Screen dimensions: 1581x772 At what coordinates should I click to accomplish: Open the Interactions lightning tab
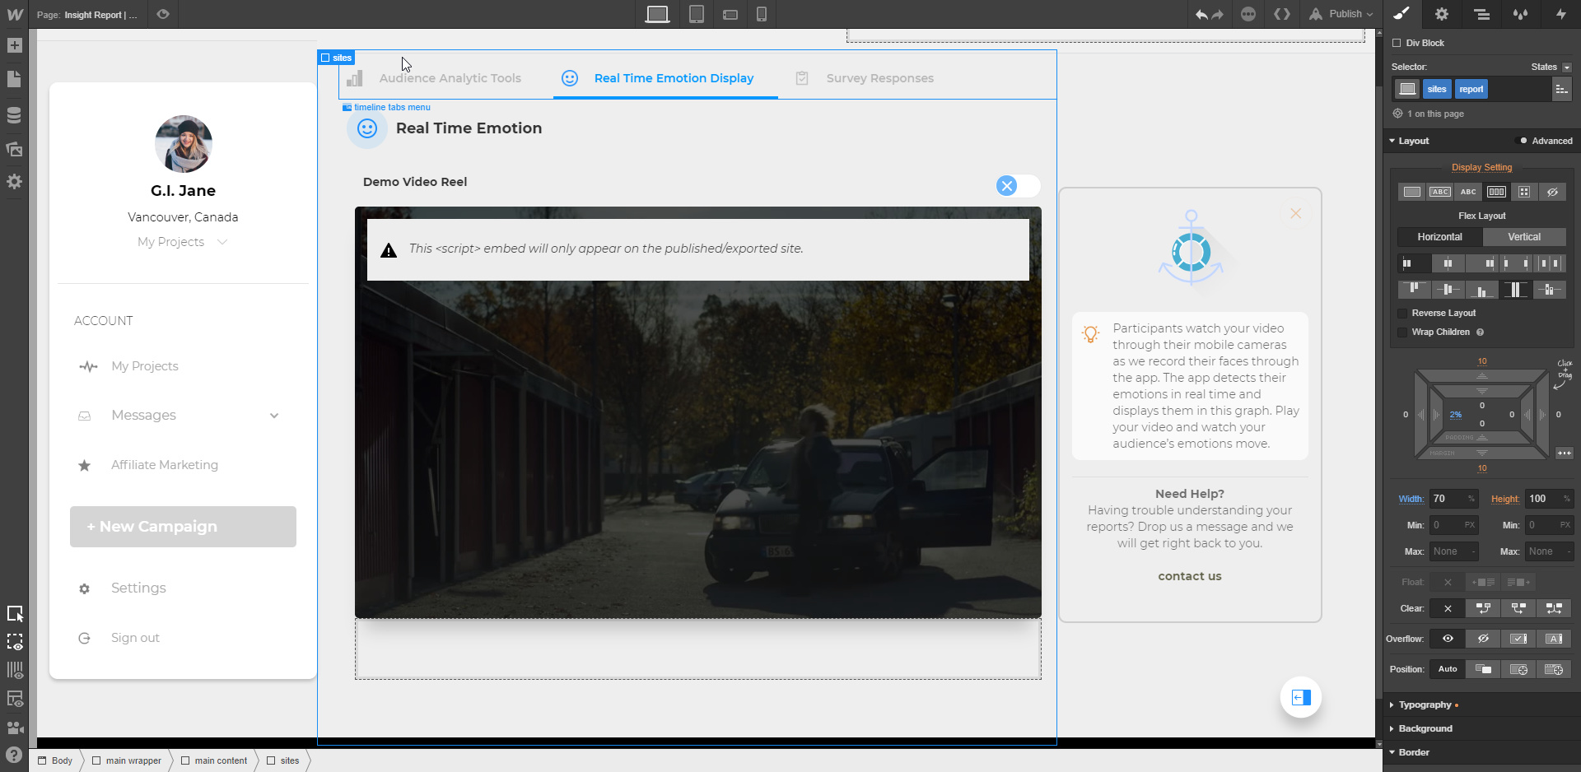click(x=1560, y=14)
